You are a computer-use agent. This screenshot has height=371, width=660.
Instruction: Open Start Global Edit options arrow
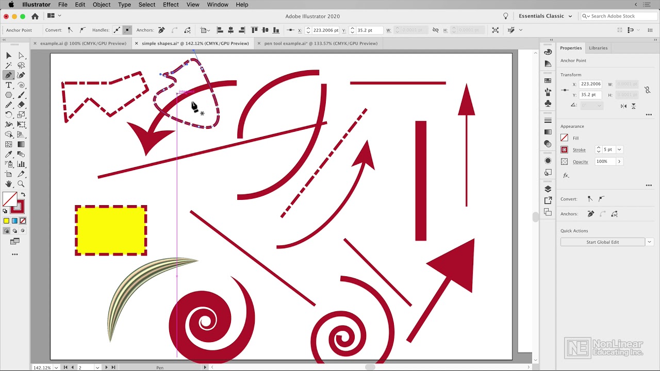pos(649,242)
